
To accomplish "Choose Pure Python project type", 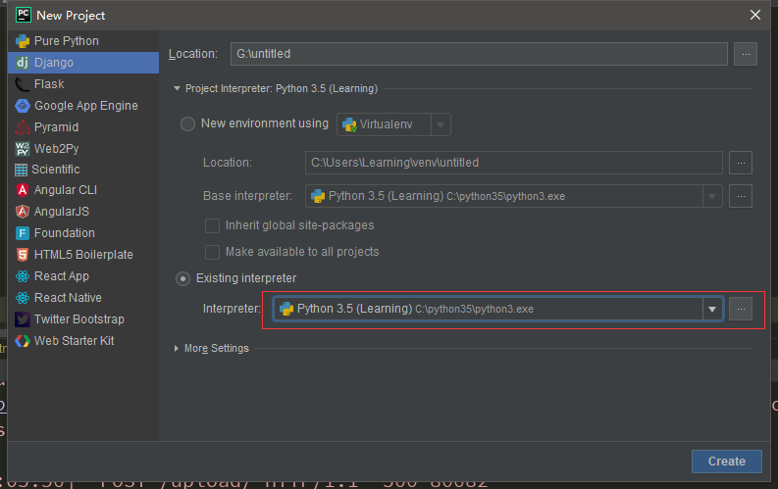I will (83, 41).
